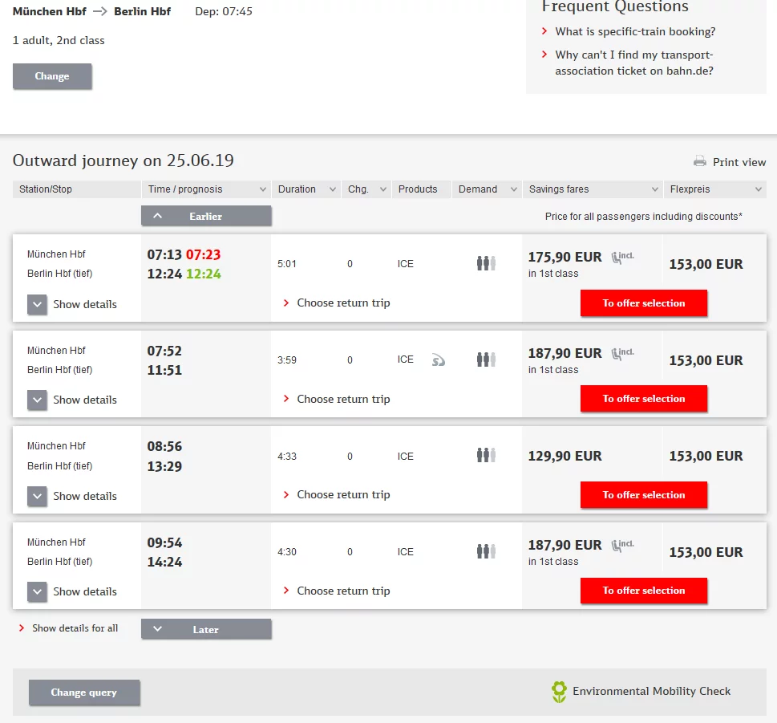Click the green flower Environmental Mobility icon
The width and height of the screenshot is (777, 723).
tap(559, 692)
